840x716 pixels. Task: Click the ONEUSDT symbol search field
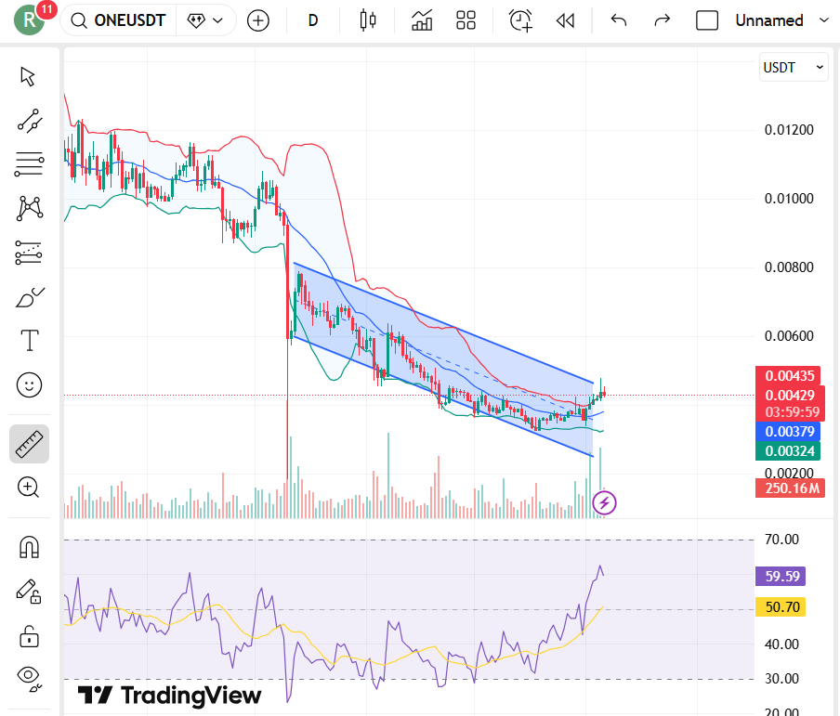130,20
